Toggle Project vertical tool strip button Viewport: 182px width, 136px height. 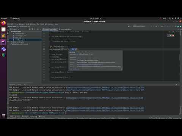(x=8, y=31)
